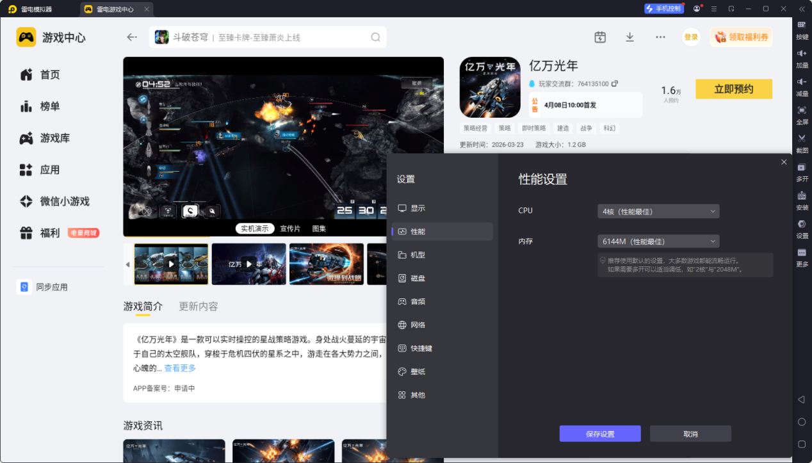
Task: Expand the CPU cores dropdown
Action: (x=658, y=211)
